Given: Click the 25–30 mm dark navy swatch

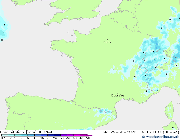Looking at the screenshot, I should click(x=57, y=135).
